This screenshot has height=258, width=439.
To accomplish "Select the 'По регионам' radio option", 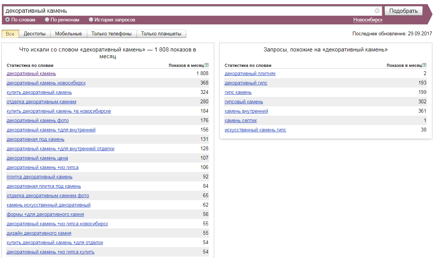I will (x=47, y=20).
